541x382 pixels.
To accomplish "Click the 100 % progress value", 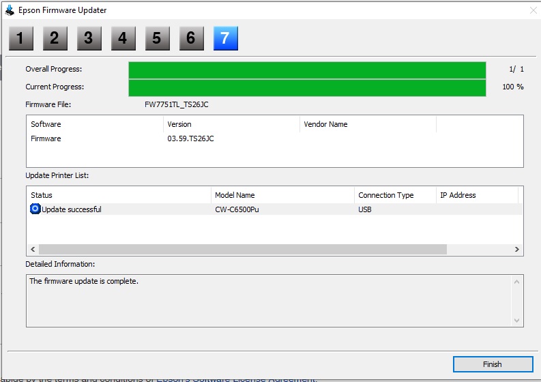I will pyautogui.click(x=513, y=87).
